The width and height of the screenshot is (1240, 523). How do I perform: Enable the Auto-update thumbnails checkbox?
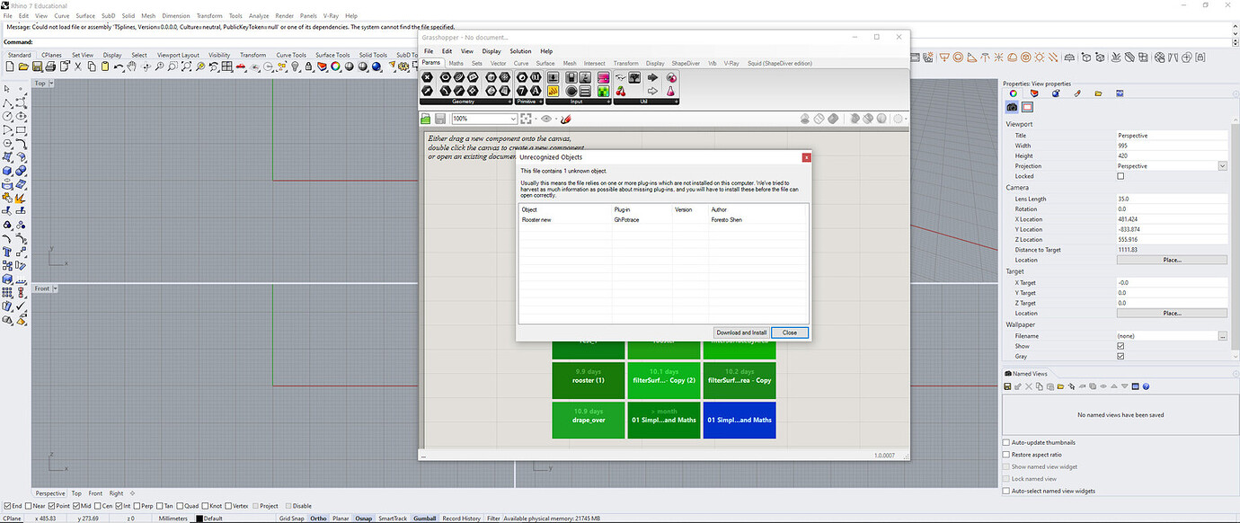pos(1005,442)
